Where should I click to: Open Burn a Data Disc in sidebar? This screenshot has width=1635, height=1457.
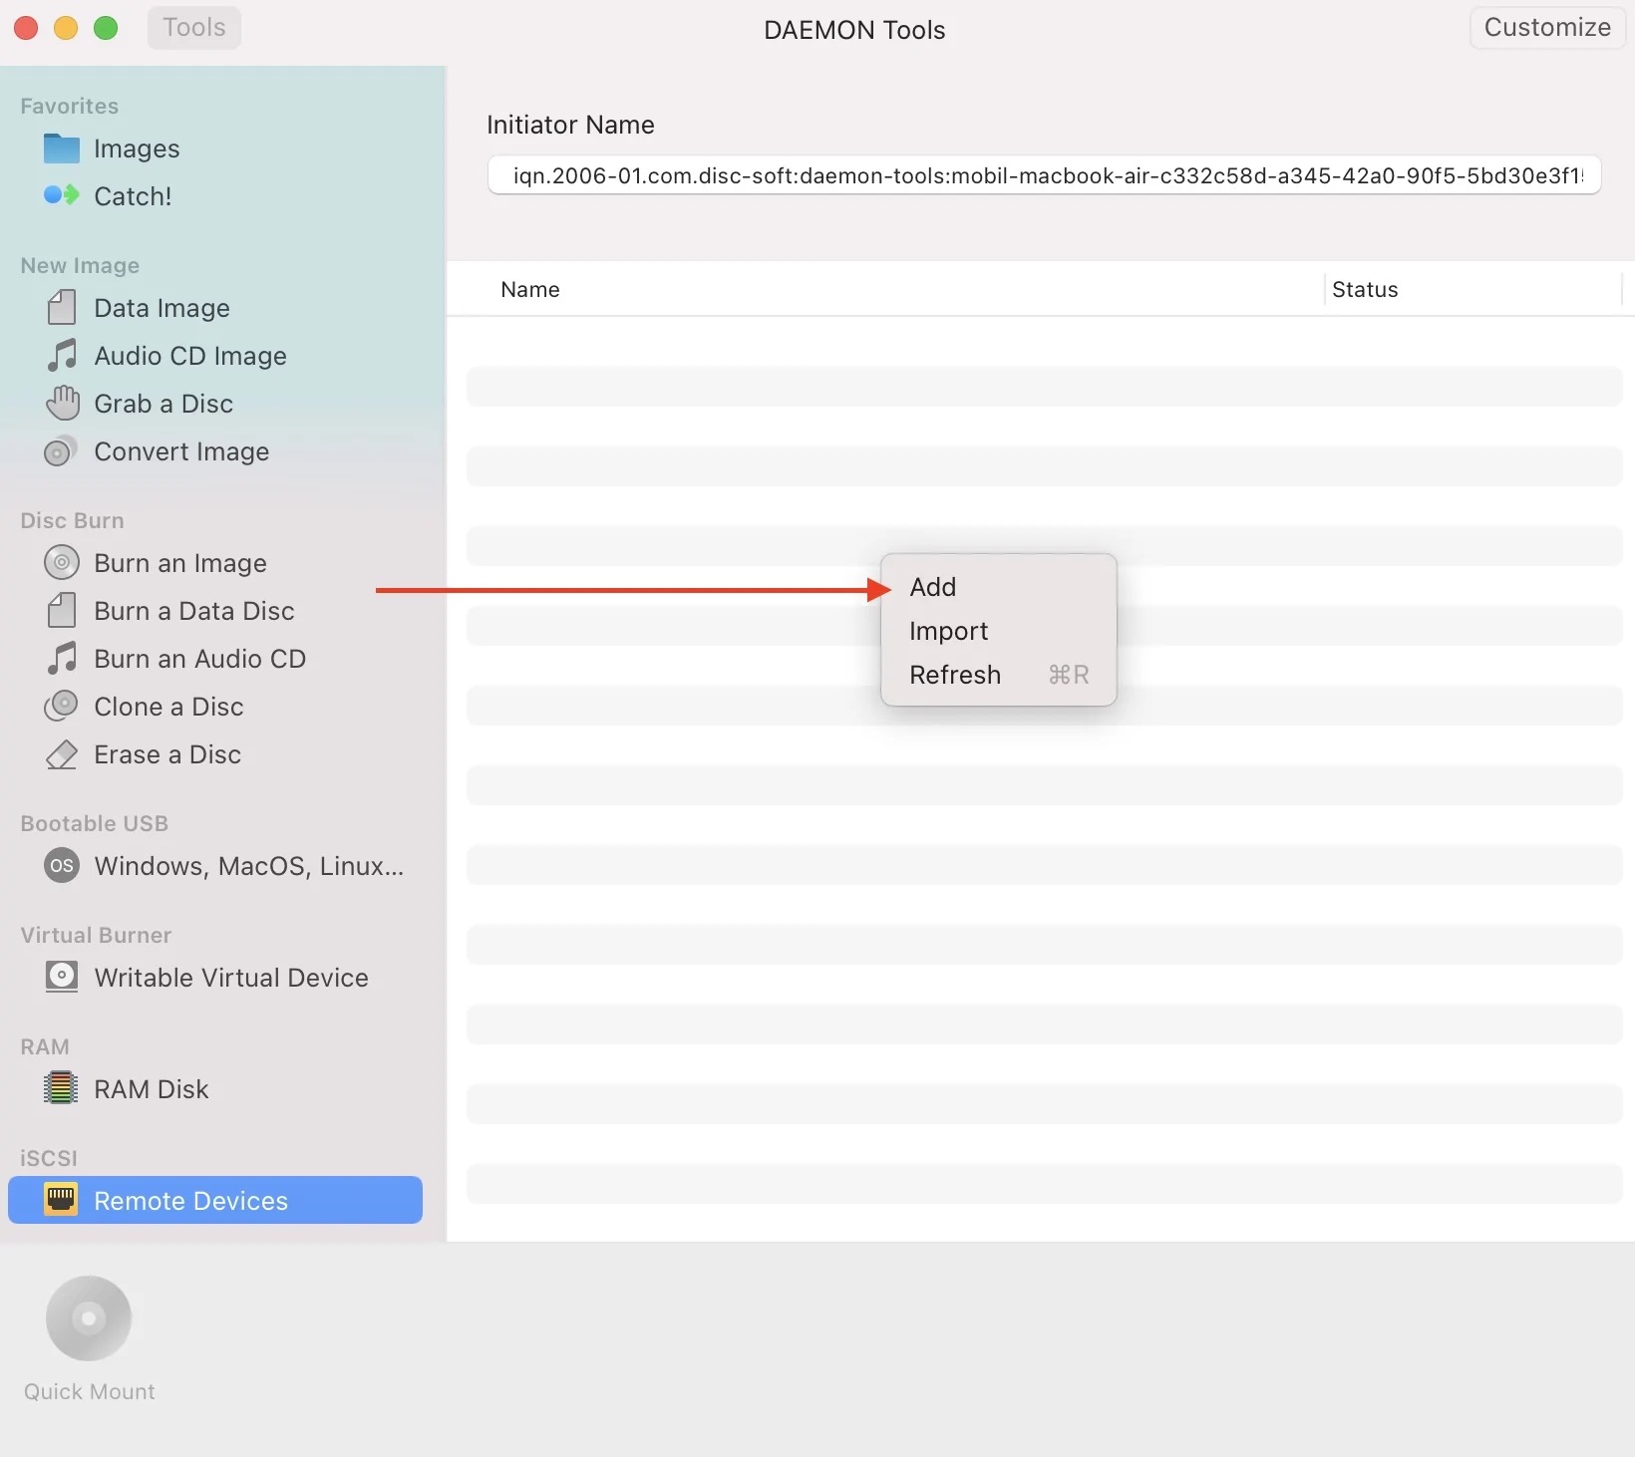point(193,611)
